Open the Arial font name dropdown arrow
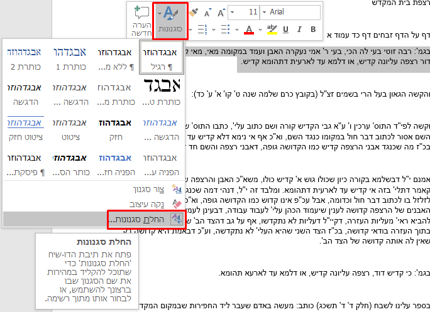The image size is (430, 312). pos(265,13)
